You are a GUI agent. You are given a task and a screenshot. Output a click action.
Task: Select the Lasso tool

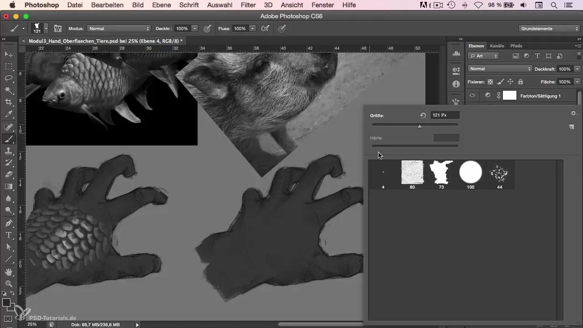click(9, 78)
